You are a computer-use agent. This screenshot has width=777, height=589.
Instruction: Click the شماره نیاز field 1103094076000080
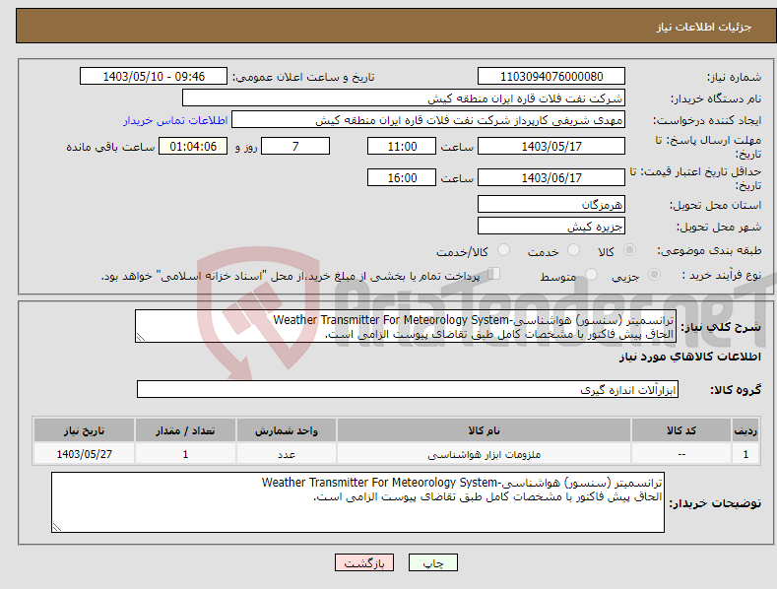(x=551, y=77)
